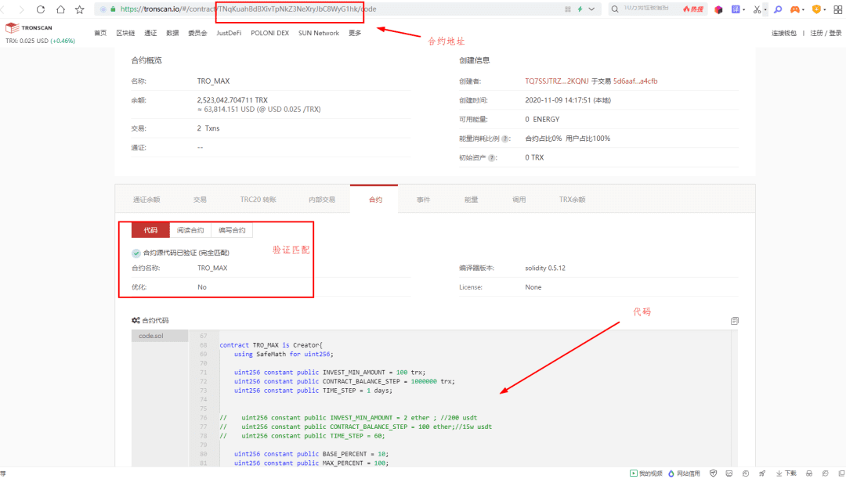Expand the 更多 navigation menu

click(355, 33)
